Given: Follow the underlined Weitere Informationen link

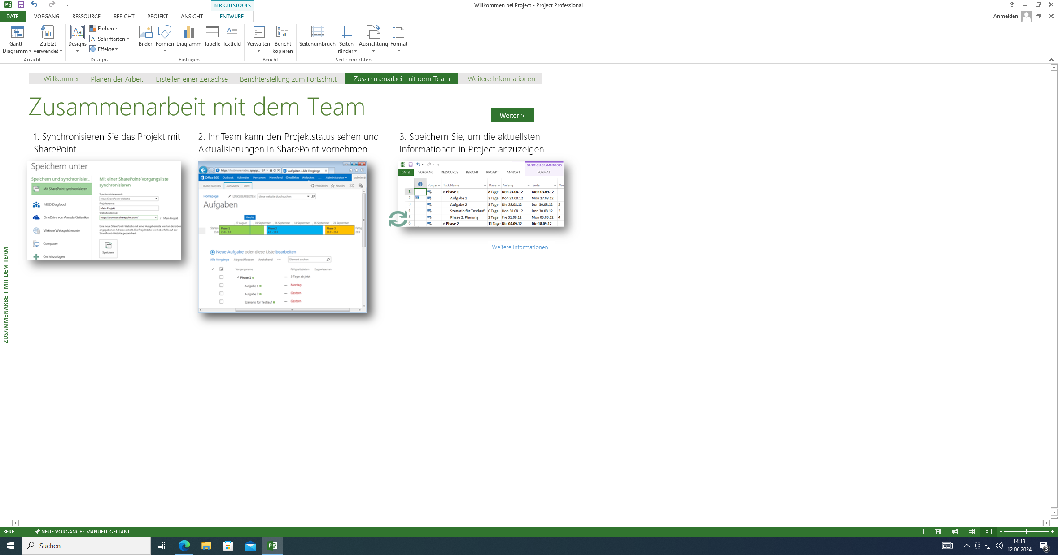Looking at the screenshot, I should (520, 247).
